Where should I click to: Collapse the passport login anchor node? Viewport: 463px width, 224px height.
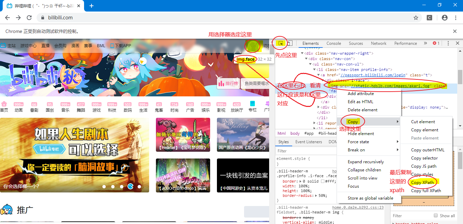pos(318,75)
